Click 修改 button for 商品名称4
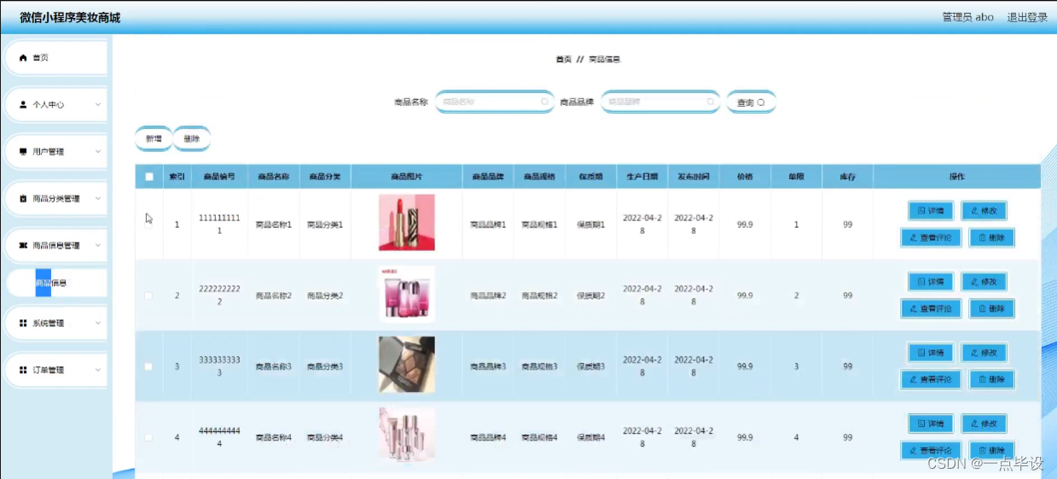Viewport: 1057px width, 479px height. pos(984,424)
